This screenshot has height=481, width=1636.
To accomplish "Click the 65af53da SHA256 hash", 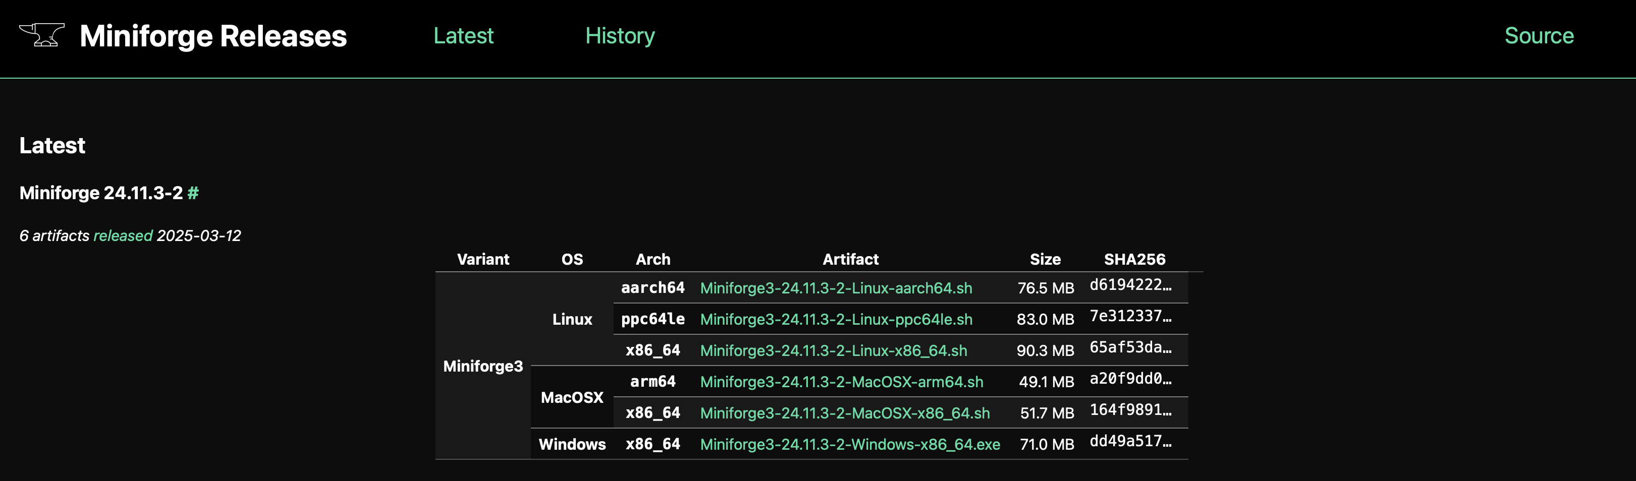I will pyautogui.click(x=1130, y=347).
